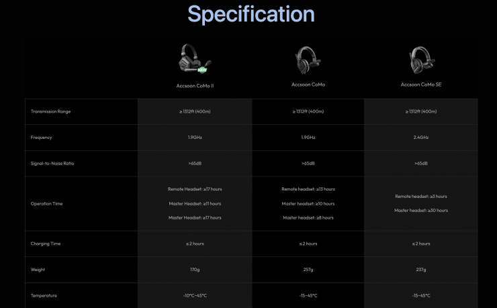497x308 pixels.
Task: Click the Accsoon CoMo SE headset image
Action: 421,60
